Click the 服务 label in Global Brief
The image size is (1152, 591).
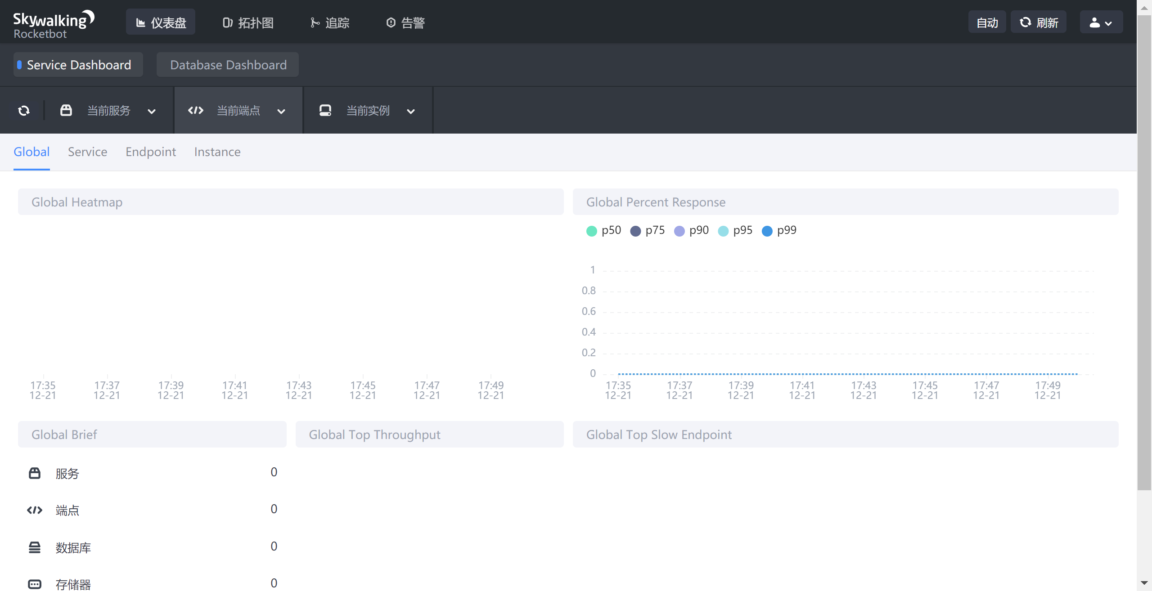(x=67, y=474)
